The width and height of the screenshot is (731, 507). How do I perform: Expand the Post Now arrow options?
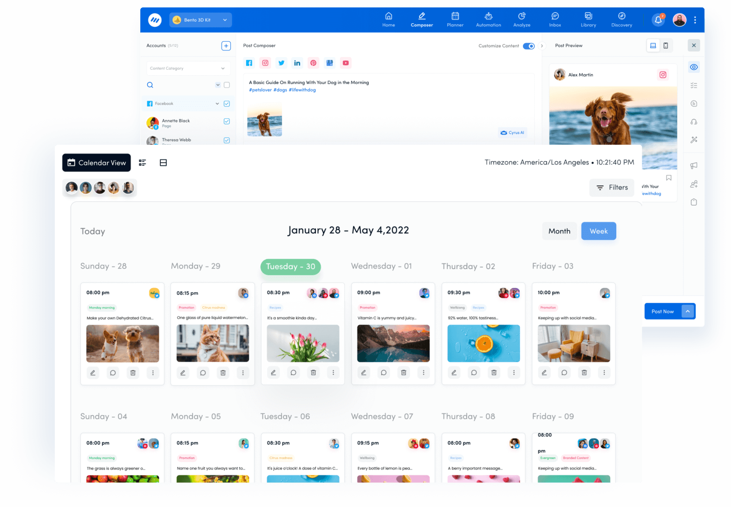click(688, 311)
